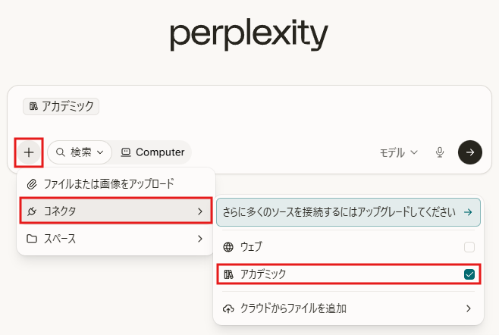The width and height of the screenshot is (499, 335).
Task: Click the microphone voice input icon
Action: tap(440, 152)
